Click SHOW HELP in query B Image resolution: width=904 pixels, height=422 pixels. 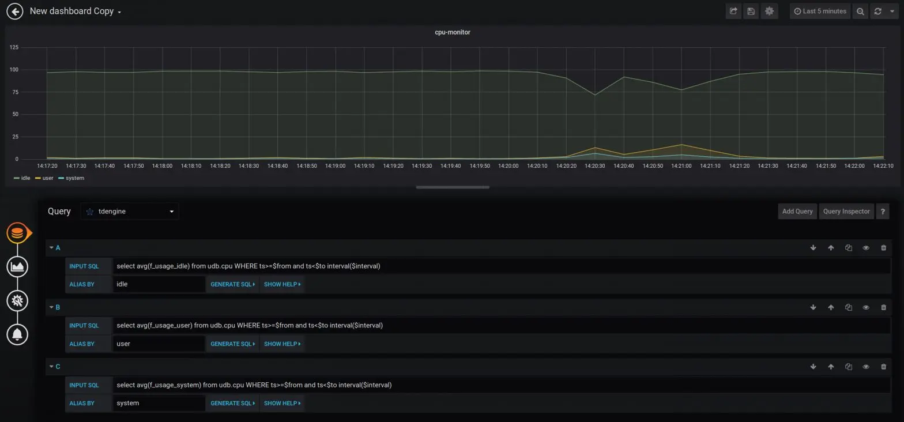[x=282, y=344]
